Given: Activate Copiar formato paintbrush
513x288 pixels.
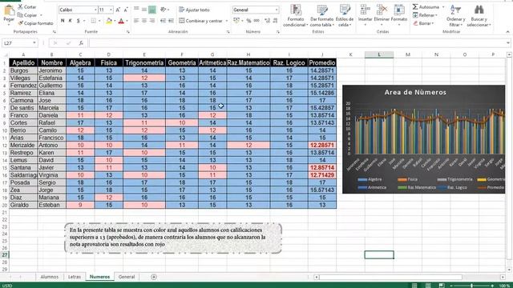Looking at the screenshot, I should [35, 23].
